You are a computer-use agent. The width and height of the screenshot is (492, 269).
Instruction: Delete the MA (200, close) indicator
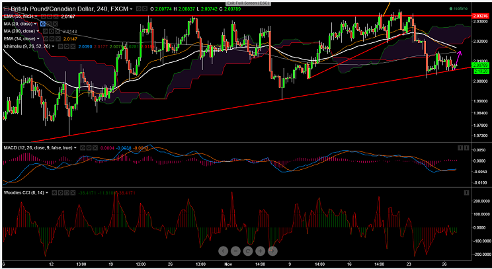58,31
